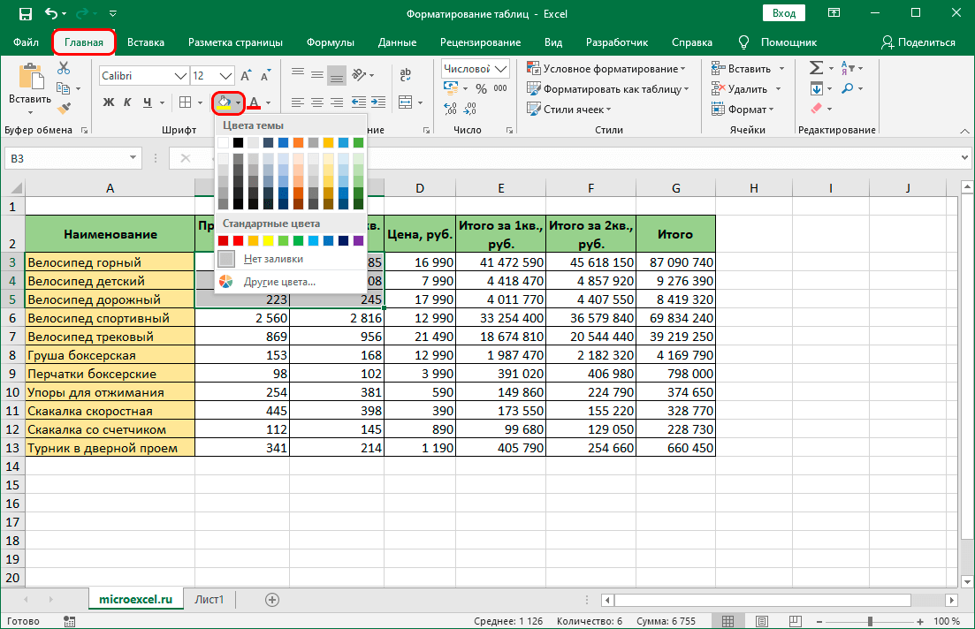The width and height of the screenshot is (975, 629).
Task: Click the Cut scissors icon
Action: point(64,69)
